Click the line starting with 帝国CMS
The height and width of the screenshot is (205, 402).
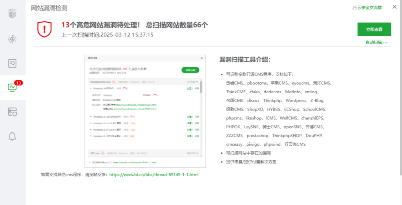[276, 101]
